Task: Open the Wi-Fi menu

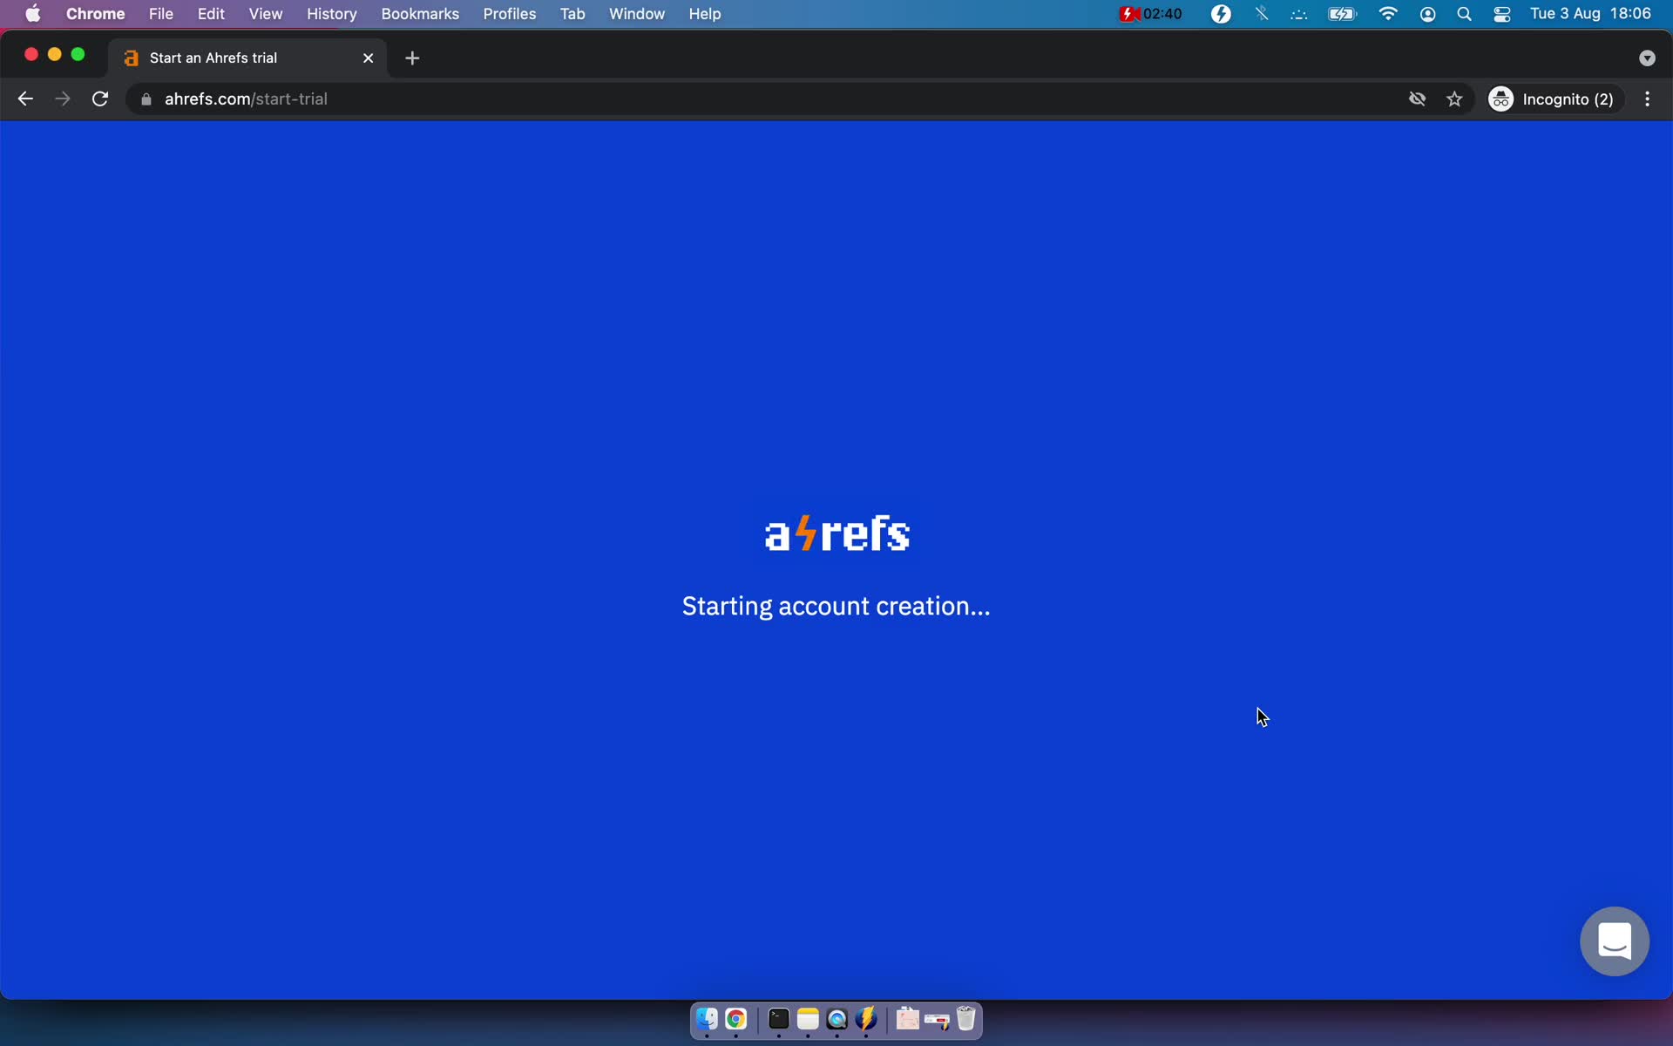Action: point(1387,14)
